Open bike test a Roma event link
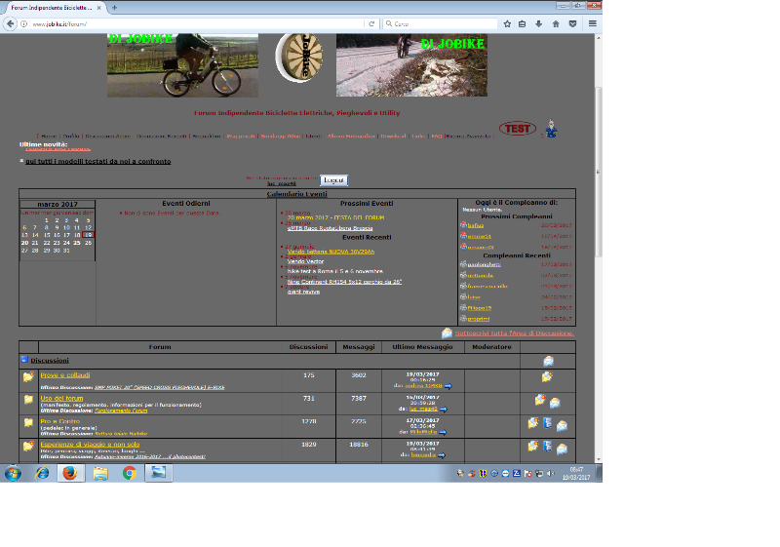 (335, 271)
